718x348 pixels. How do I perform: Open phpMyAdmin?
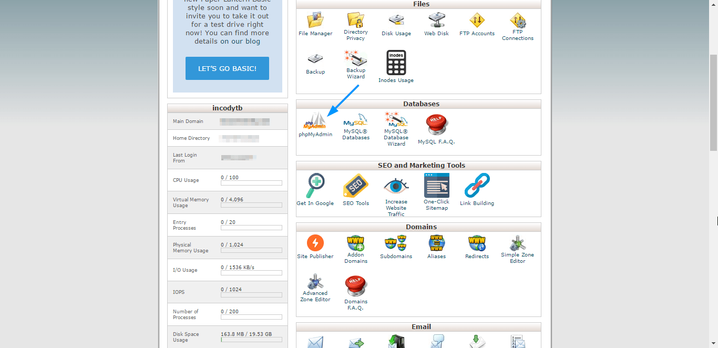pyautogui.click(x=315, y=126)
